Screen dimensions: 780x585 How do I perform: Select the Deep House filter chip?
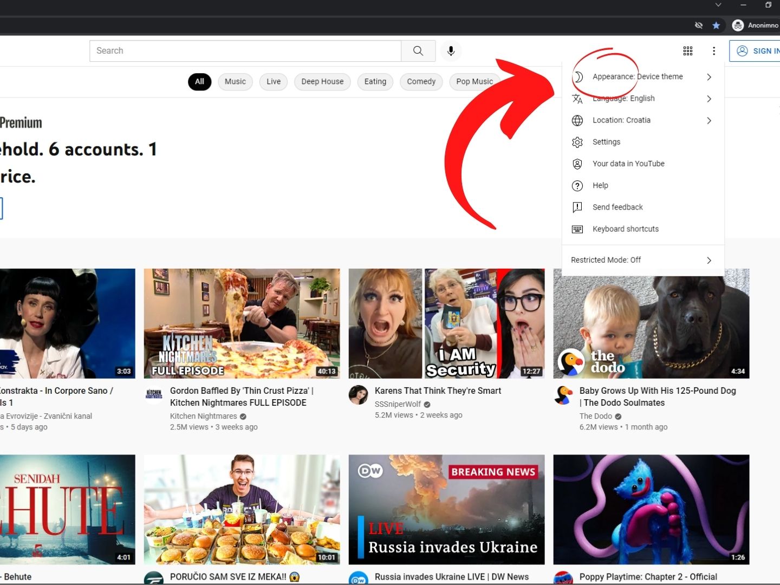pos(322,82)
